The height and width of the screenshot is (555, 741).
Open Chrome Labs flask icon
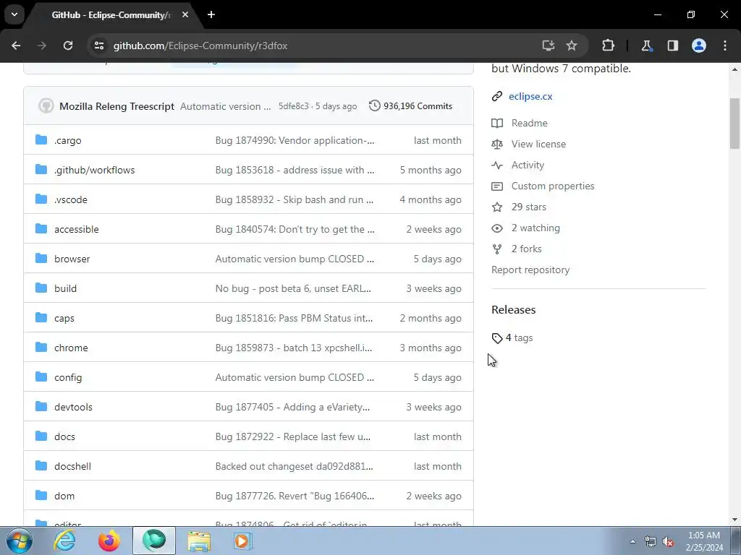pyautogui.click(x=646, y=46)
